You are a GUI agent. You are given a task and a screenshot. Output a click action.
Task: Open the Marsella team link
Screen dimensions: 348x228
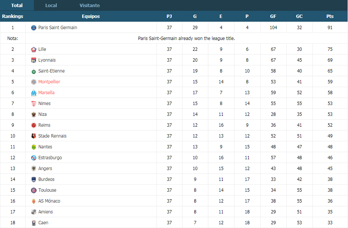(46, 93)
